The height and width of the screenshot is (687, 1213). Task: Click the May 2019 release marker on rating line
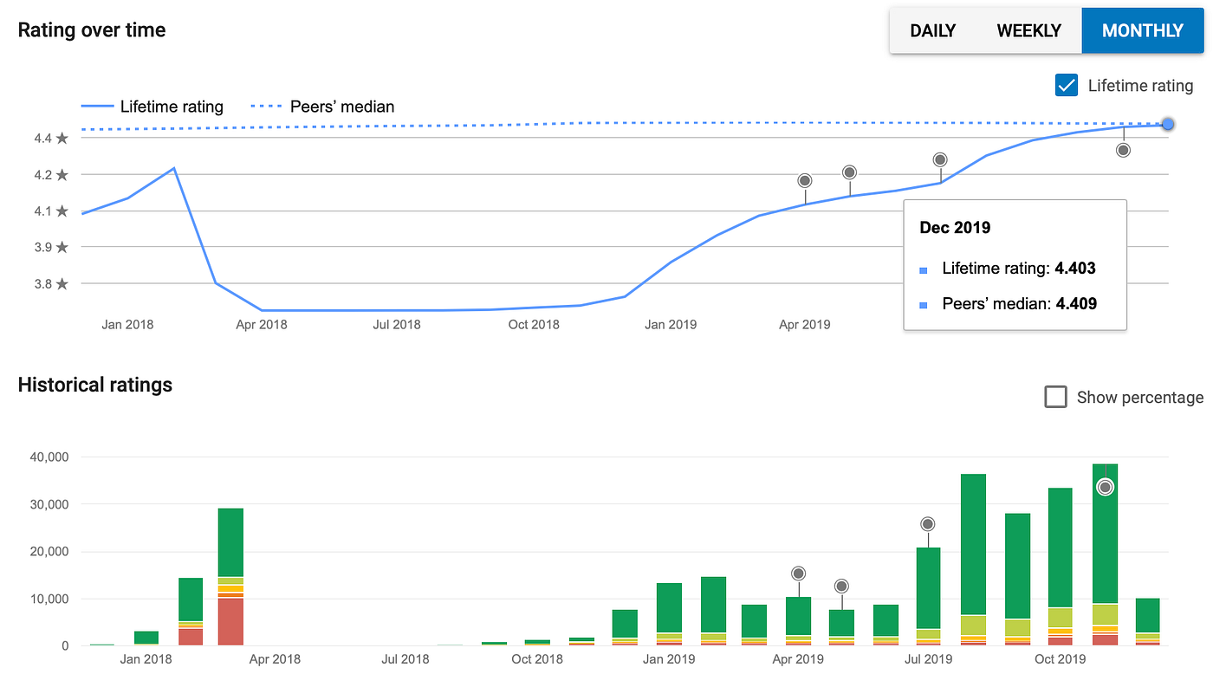850,172
